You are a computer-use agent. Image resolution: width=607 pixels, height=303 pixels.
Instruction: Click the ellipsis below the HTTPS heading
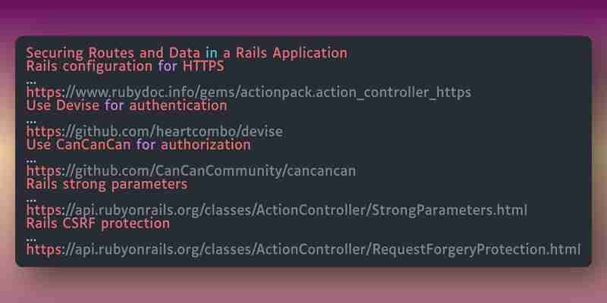point(31,83)
